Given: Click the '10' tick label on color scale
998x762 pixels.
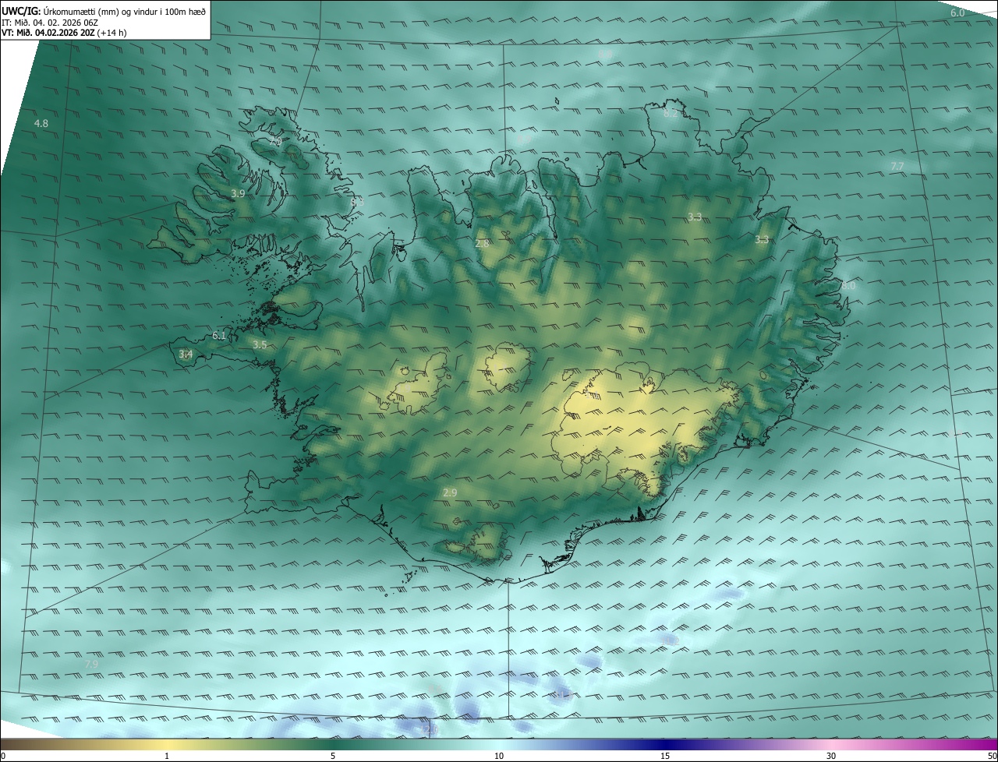Looking at the screenshot, I should (499, 756).
